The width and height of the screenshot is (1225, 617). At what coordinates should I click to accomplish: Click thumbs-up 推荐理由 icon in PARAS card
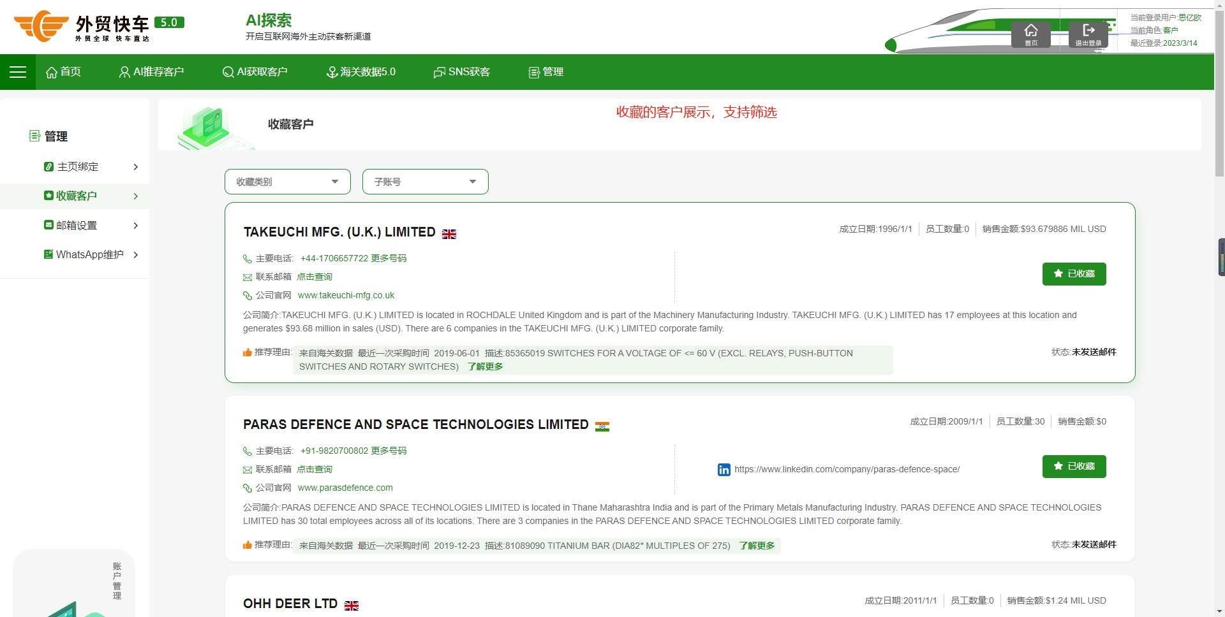(x=248, y=544)
